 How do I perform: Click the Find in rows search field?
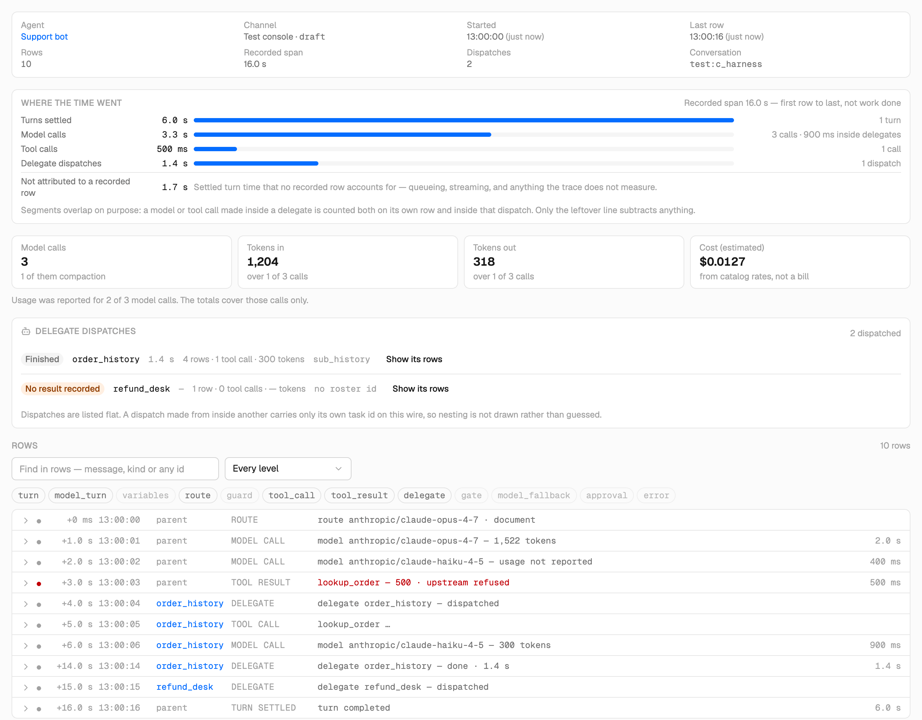click(x=115, y=469)
